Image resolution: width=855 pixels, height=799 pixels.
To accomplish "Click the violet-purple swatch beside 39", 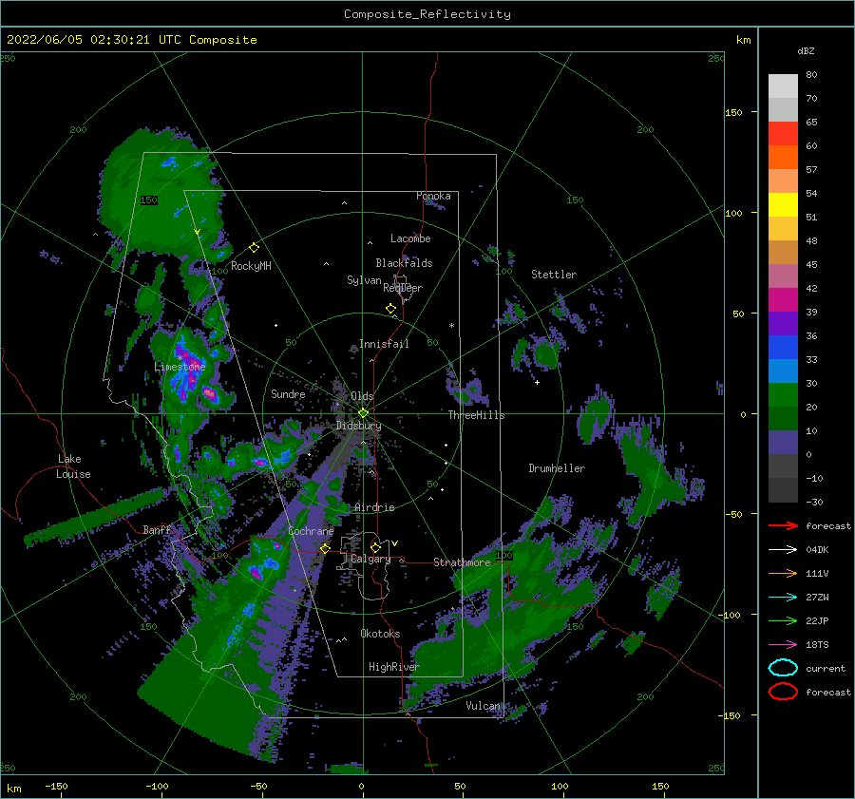I will (x=783, y=323).
